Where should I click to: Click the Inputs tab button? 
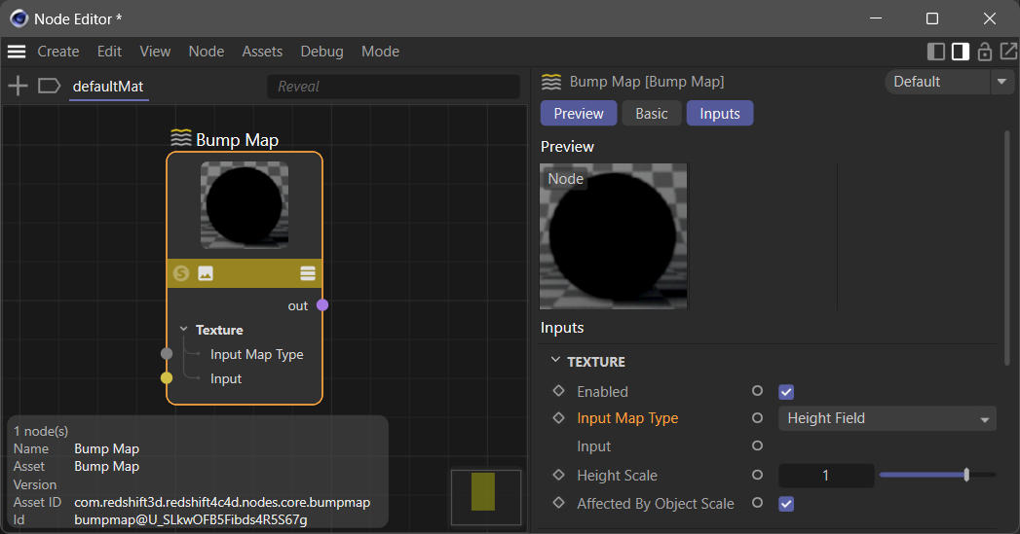pos(720,114)
